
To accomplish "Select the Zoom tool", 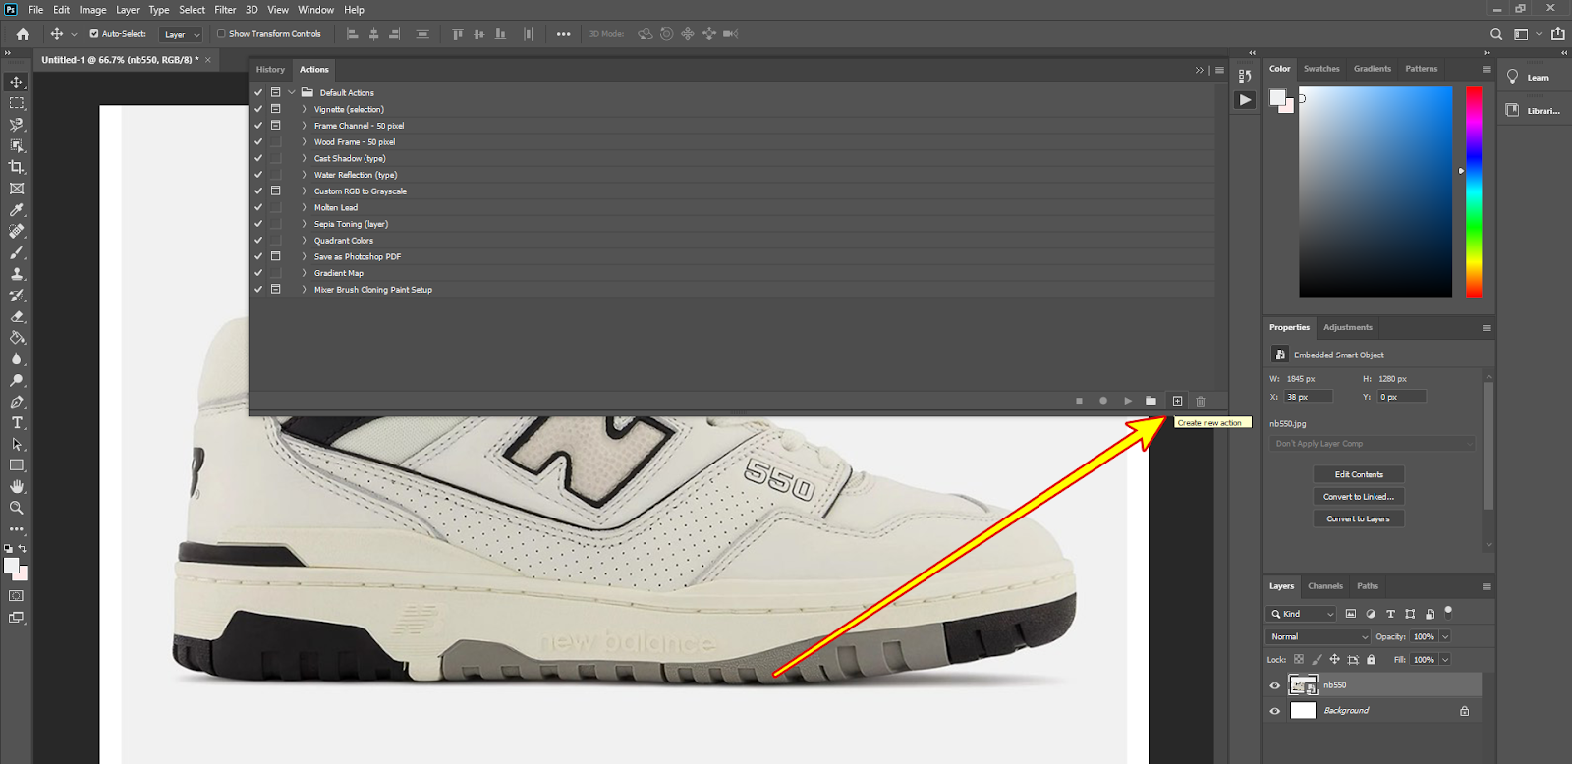I will [x=17, y=508].
